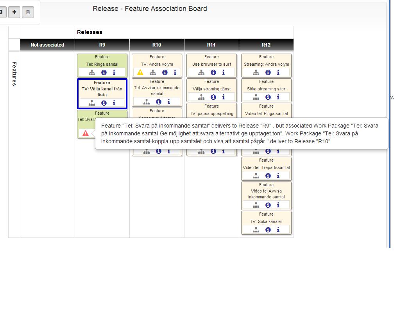401x313 pixels.
Task: Click plain i icon on Tel: Avvisa inkommande samtal
Action: coord(169,102)
